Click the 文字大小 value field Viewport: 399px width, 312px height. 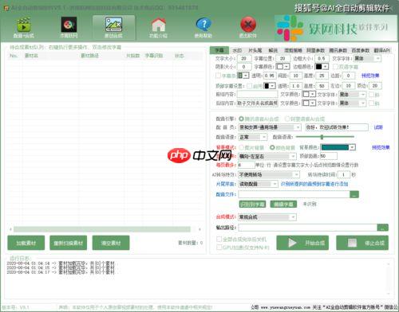click(x=244, y=58)
